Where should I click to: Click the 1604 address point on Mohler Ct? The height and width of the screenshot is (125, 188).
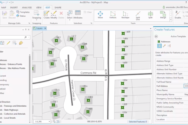coord(84,59)
